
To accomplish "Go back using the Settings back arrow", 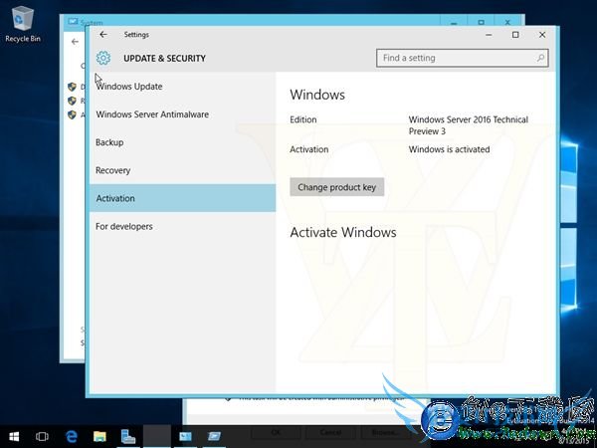I will pos(103,35).
